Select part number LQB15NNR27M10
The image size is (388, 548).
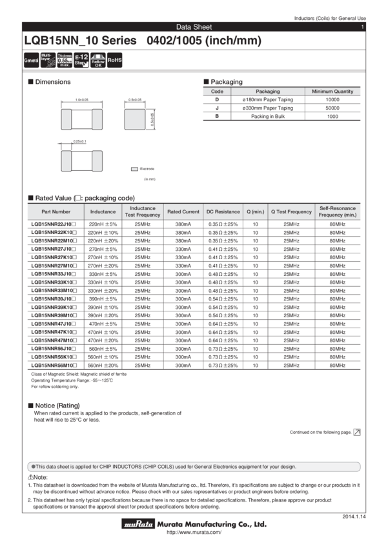tap(54, 266)
